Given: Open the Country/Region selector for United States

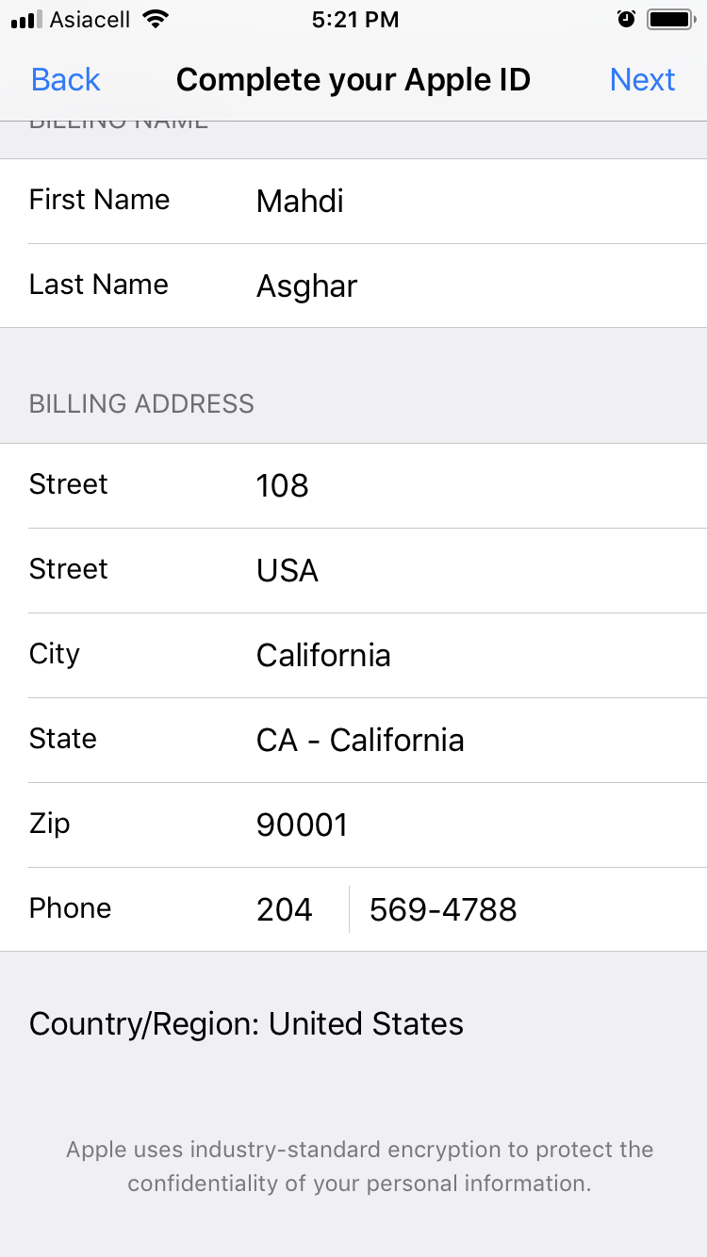Looking at the screenshot, I should pos(245,1023).
